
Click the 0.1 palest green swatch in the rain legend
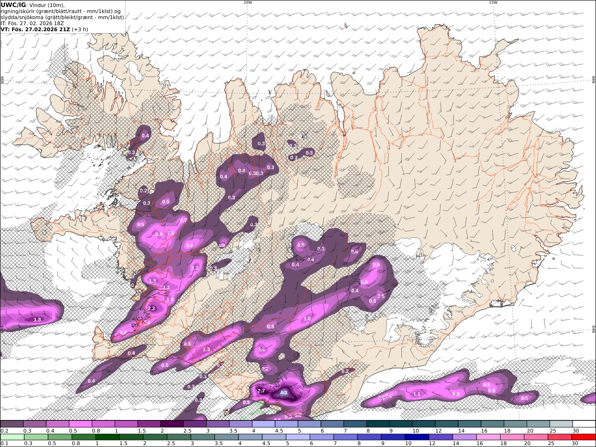click(13, 437)
